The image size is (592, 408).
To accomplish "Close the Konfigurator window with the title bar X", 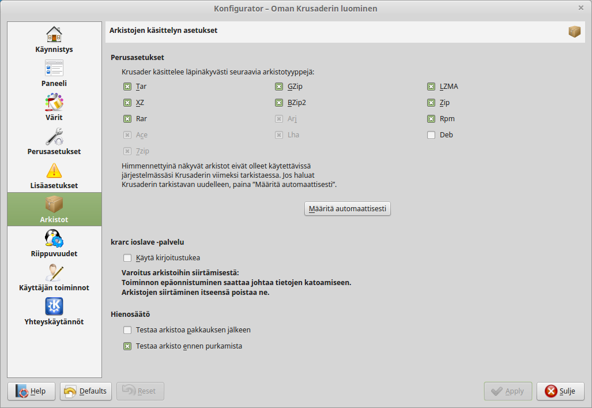I will 580,8.
